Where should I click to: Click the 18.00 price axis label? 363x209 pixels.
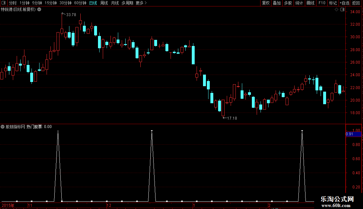click(355, 113)
